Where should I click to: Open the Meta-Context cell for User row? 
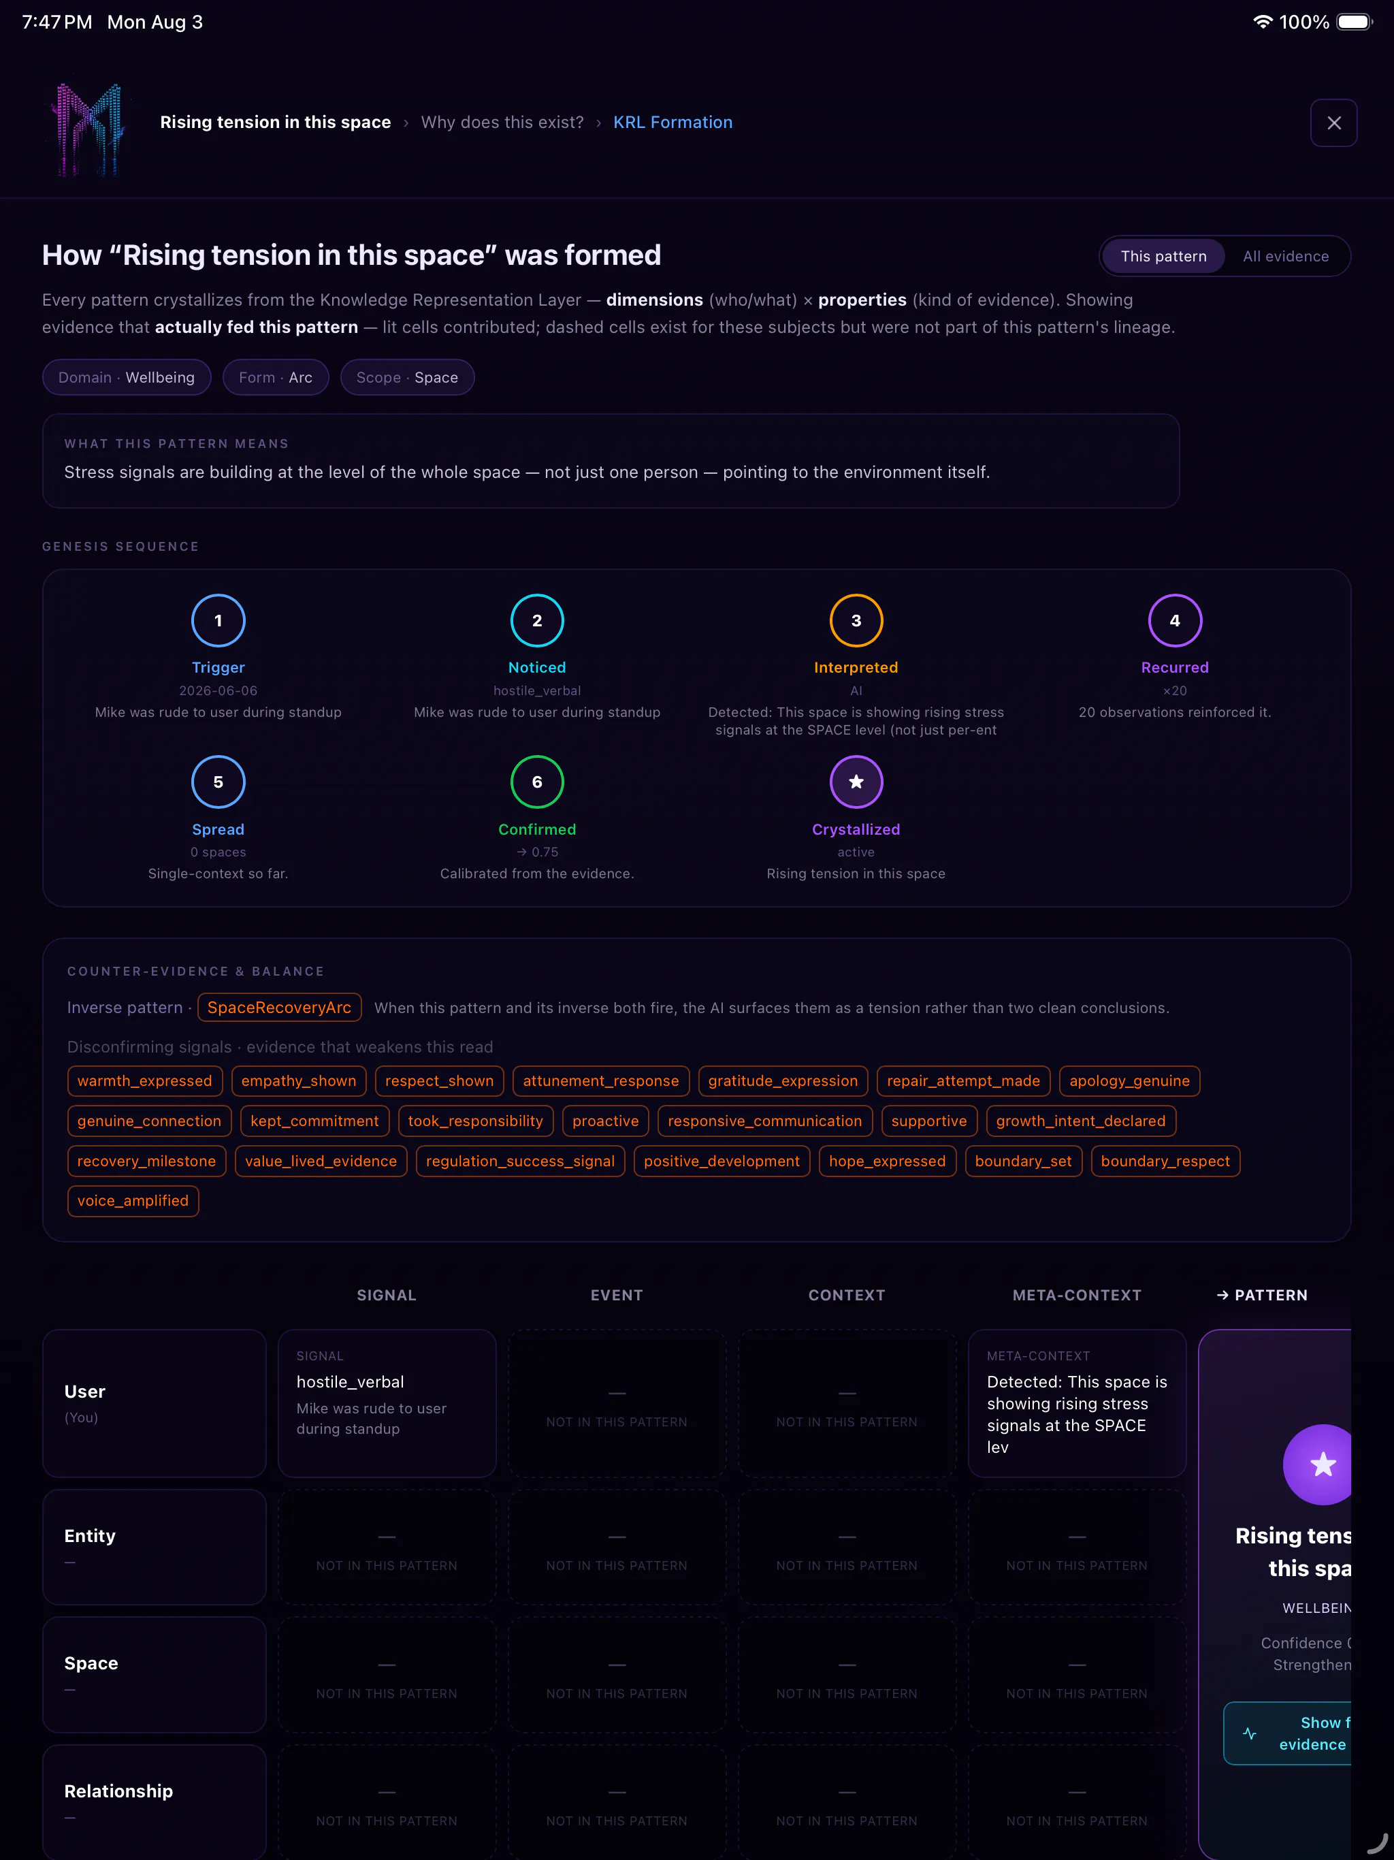pos(1077,1402)
